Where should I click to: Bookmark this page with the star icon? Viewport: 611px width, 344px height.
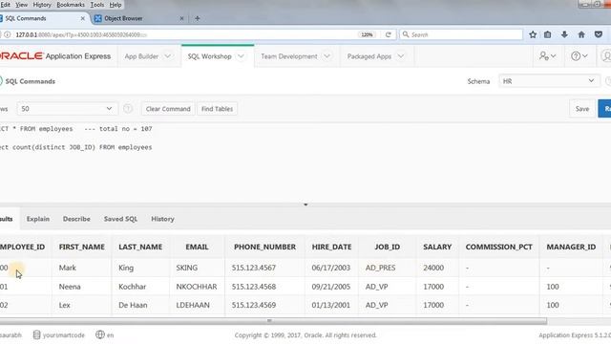click(x=533, y=34)
